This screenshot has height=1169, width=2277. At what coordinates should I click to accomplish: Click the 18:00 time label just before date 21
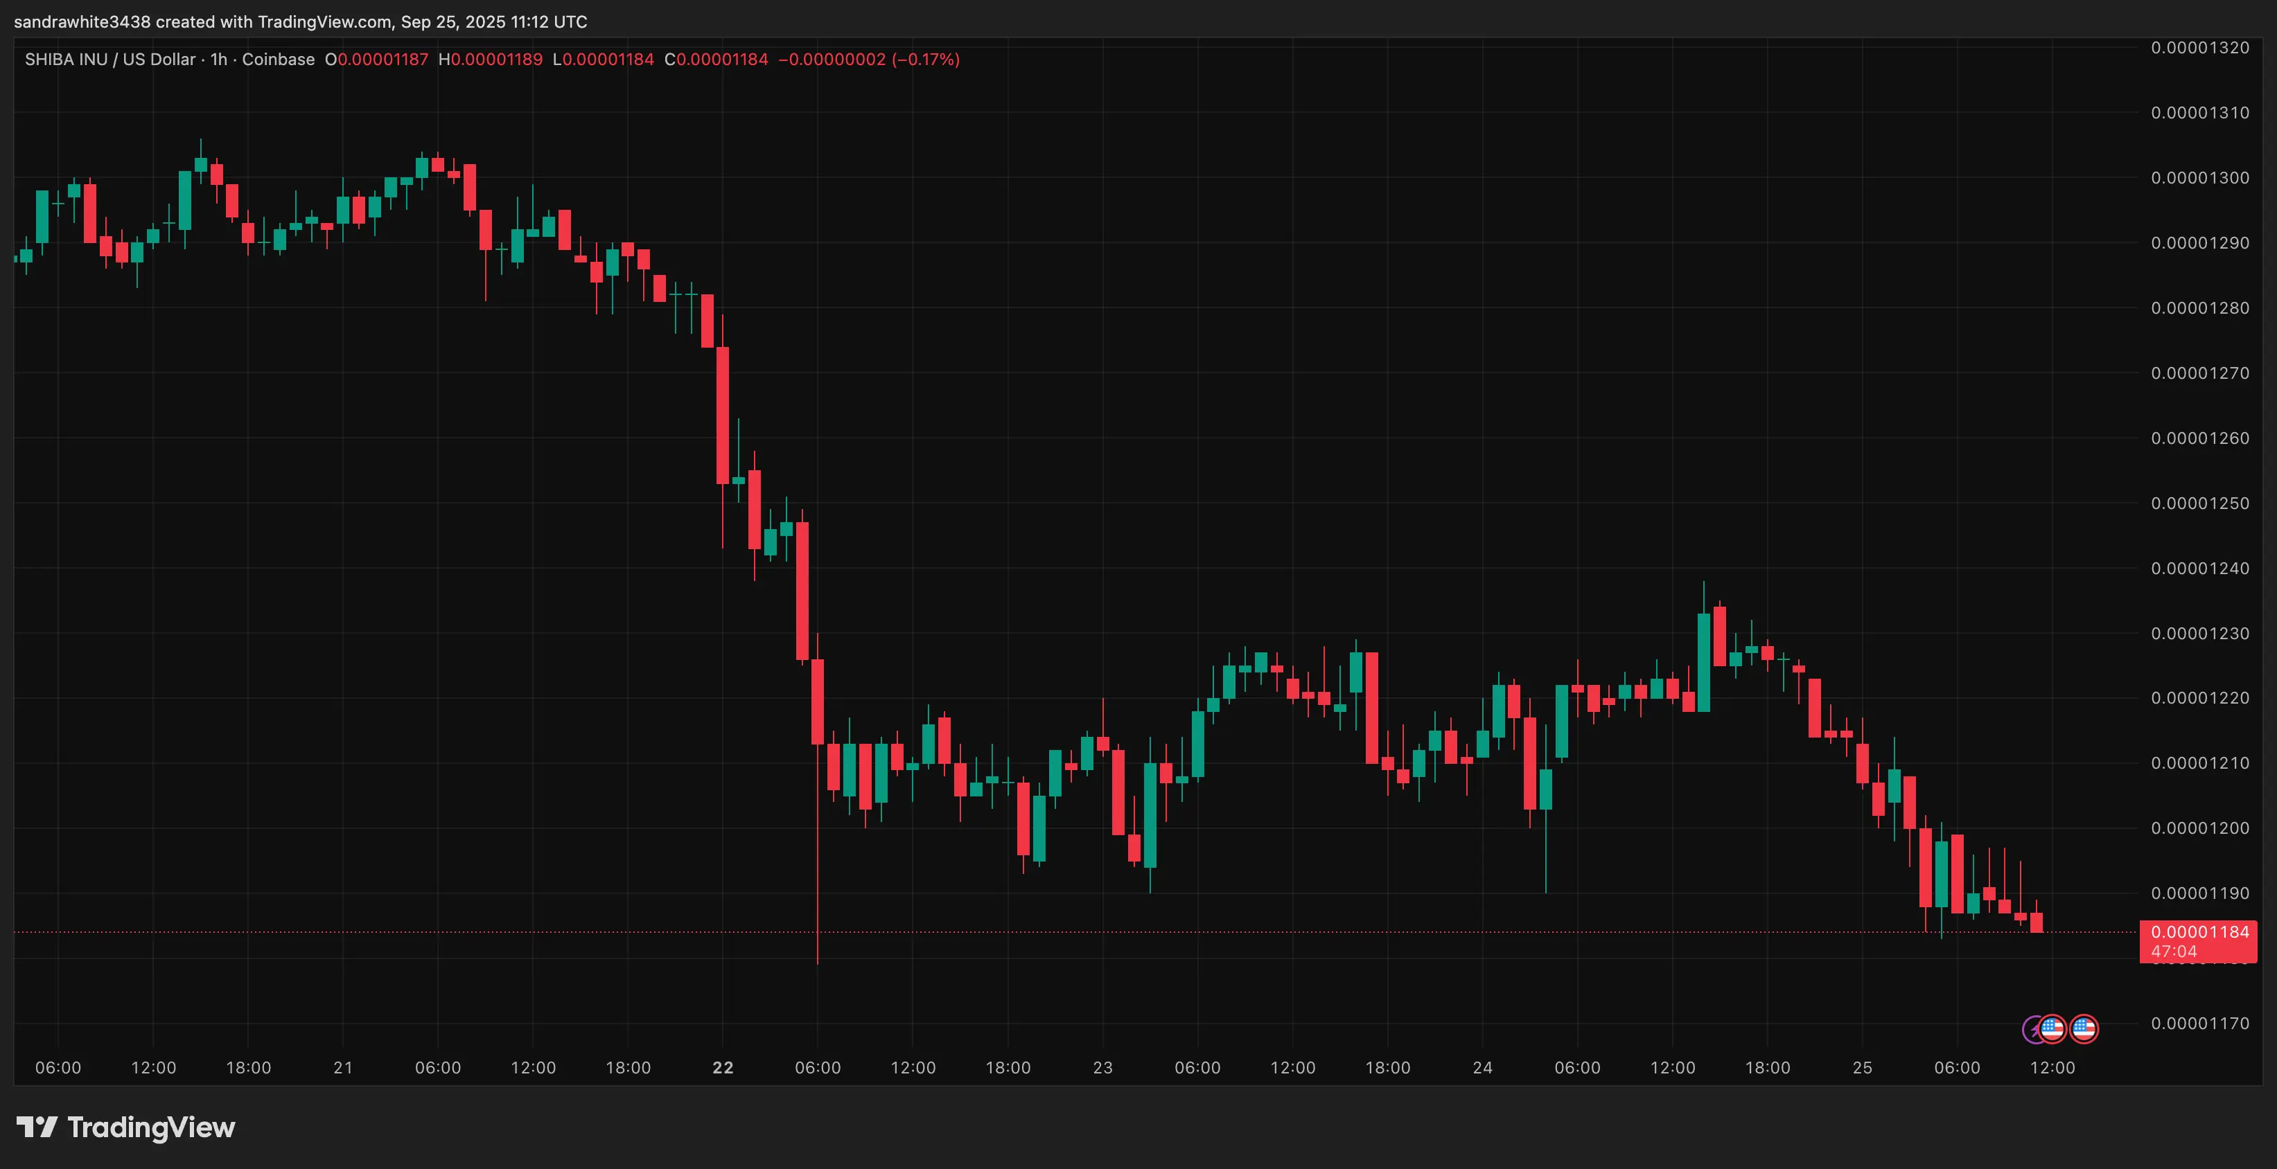click(248, 1067)
